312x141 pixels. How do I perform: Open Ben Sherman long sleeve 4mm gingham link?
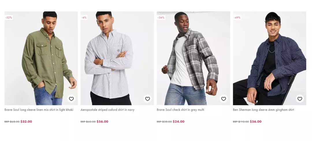coord(263,110)
